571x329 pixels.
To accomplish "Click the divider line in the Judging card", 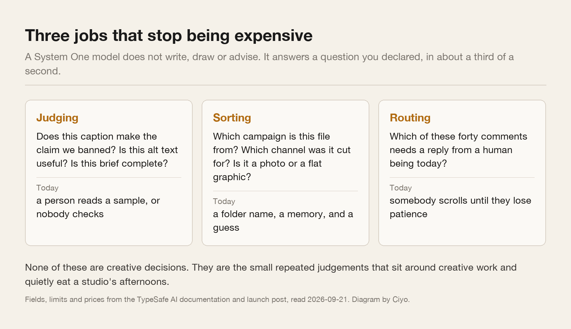I will 109,177.
